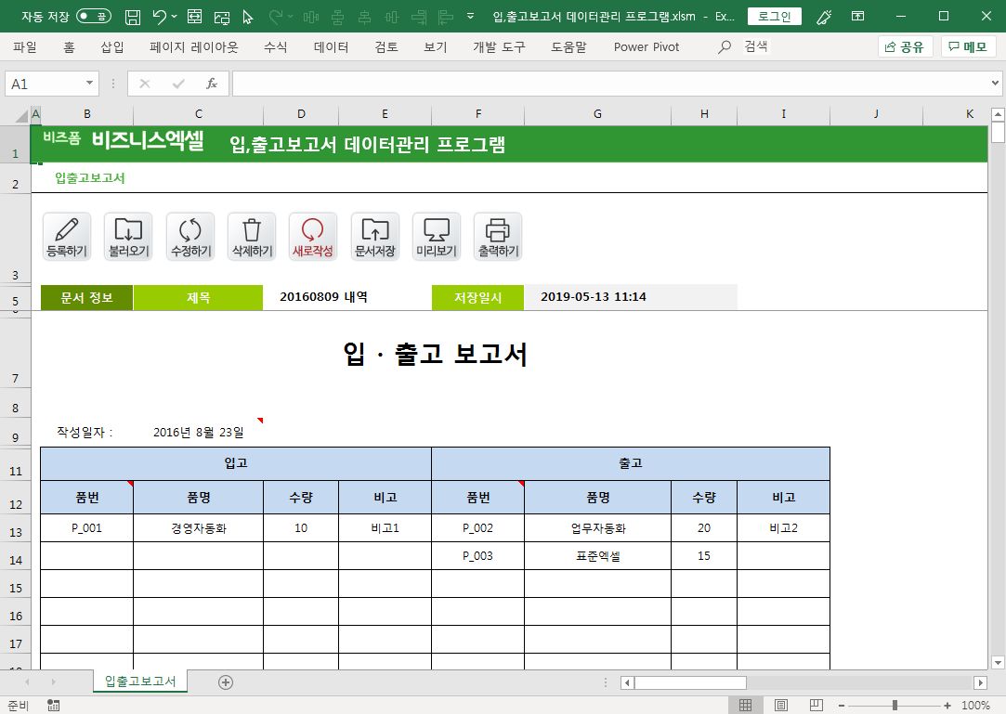Open the 데이터 ribbon tab
Viewport: 1006px width, 714px height.
[331, 46]
